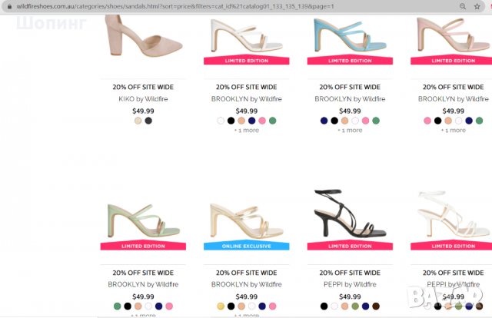Image resolution: width=492 pixels, height=318 pixels.
Task: Open the KIKO by Wildfire product link
Action: point(143,99)
